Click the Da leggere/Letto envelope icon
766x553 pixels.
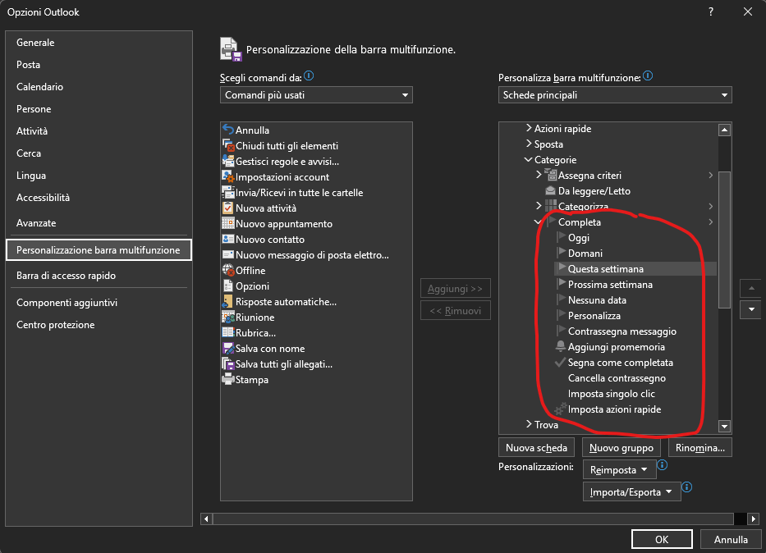[x=551, y=191]
